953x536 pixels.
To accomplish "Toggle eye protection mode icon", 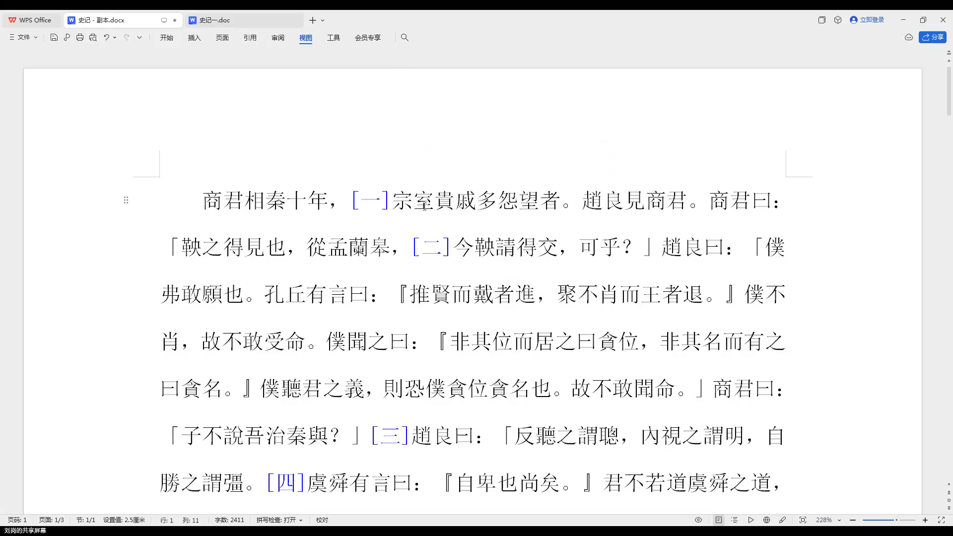I will coord(698,520).
